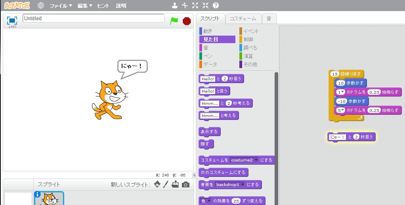This screenshot has height=205, width=405.
Task: Click the Hello! と言う palette block
Action: point(214,91)
